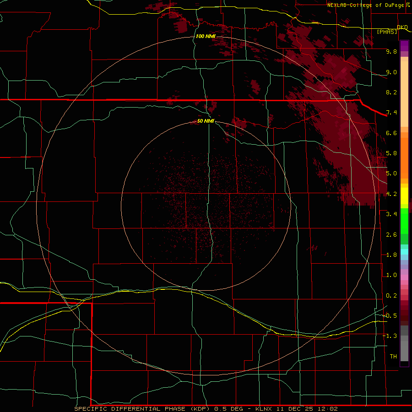Click the "100 NMI" range ring label

[x=206, y=36]
